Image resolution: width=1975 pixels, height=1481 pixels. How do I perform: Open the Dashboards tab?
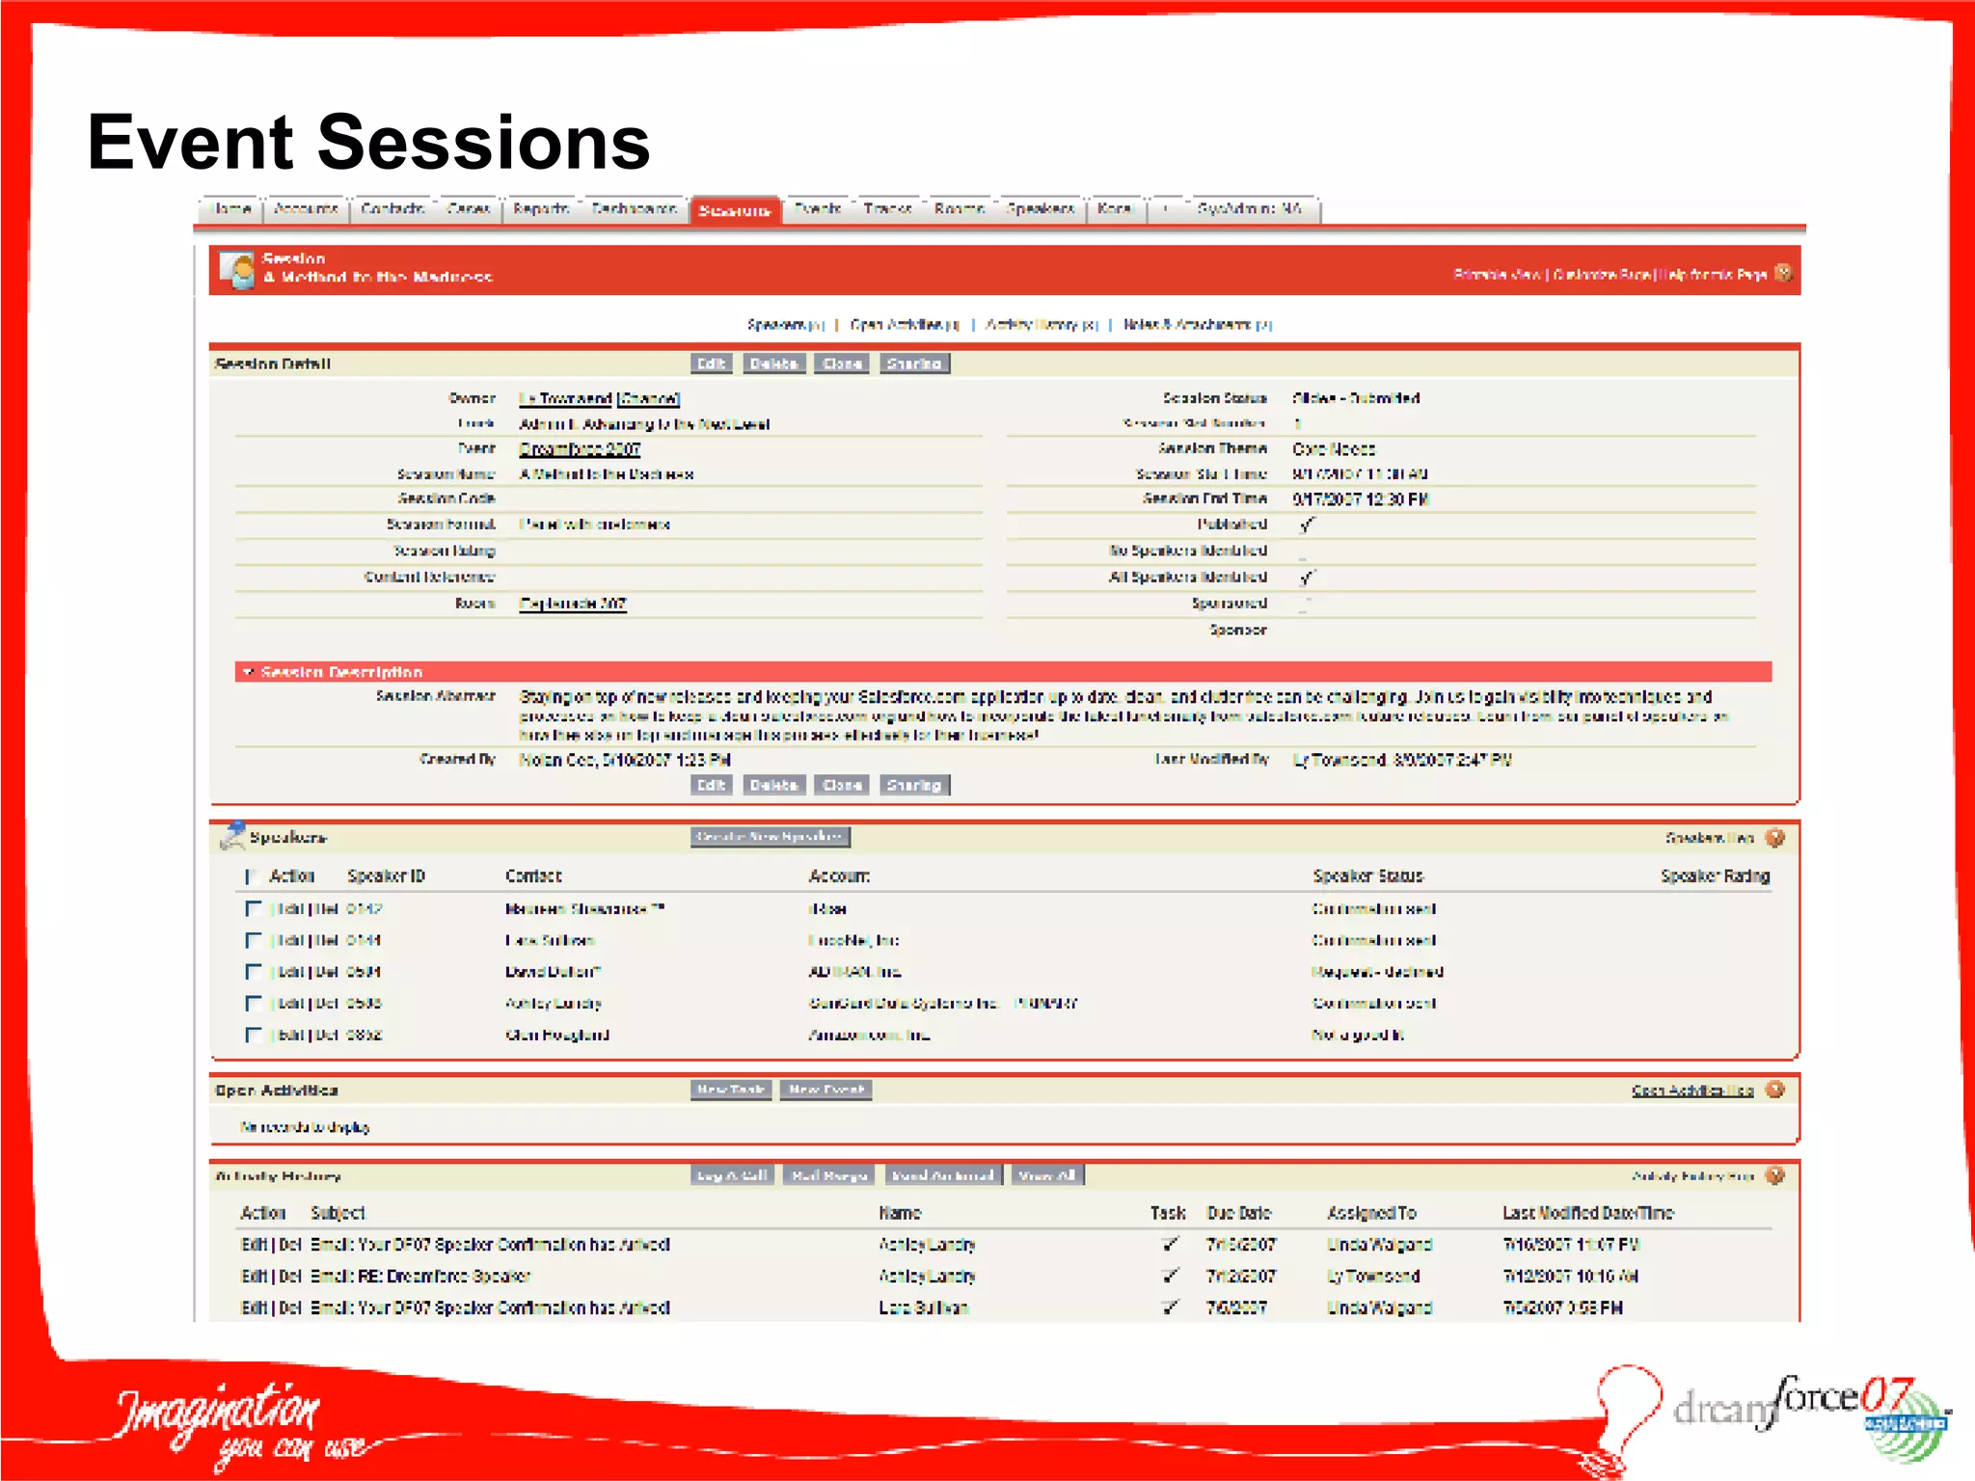(635, 208)
